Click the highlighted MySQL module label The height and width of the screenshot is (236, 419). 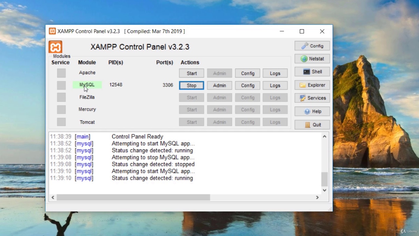point(87,85)
